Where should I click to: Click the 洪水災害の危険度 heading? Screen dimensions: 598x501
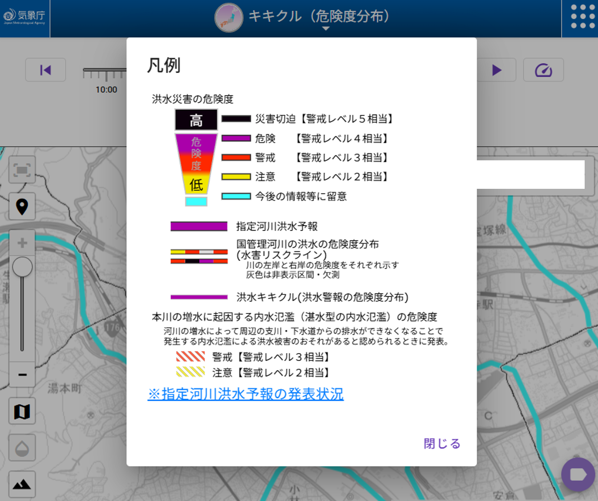[193, 99]
